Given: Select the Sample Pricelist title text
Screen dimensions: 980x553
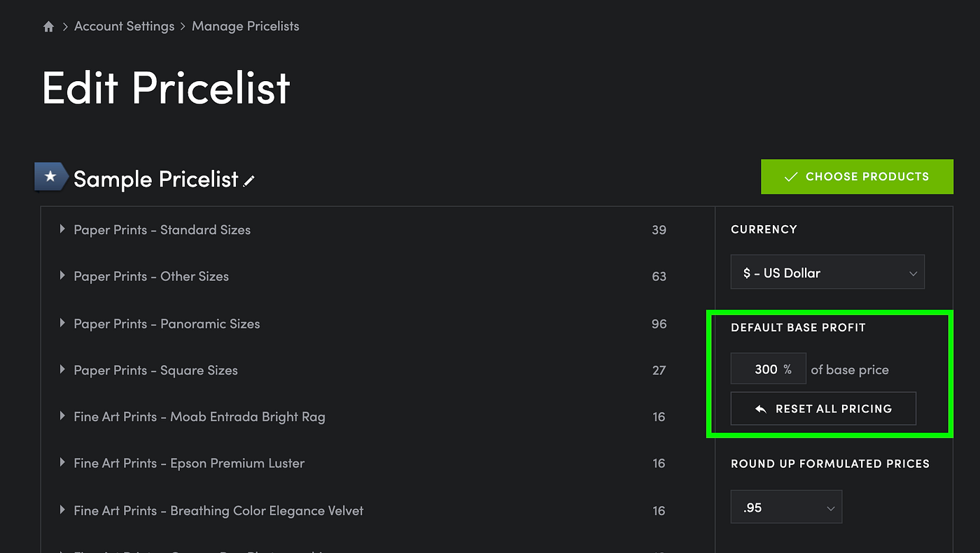Looking at the screenshot, I should (155, 180).
